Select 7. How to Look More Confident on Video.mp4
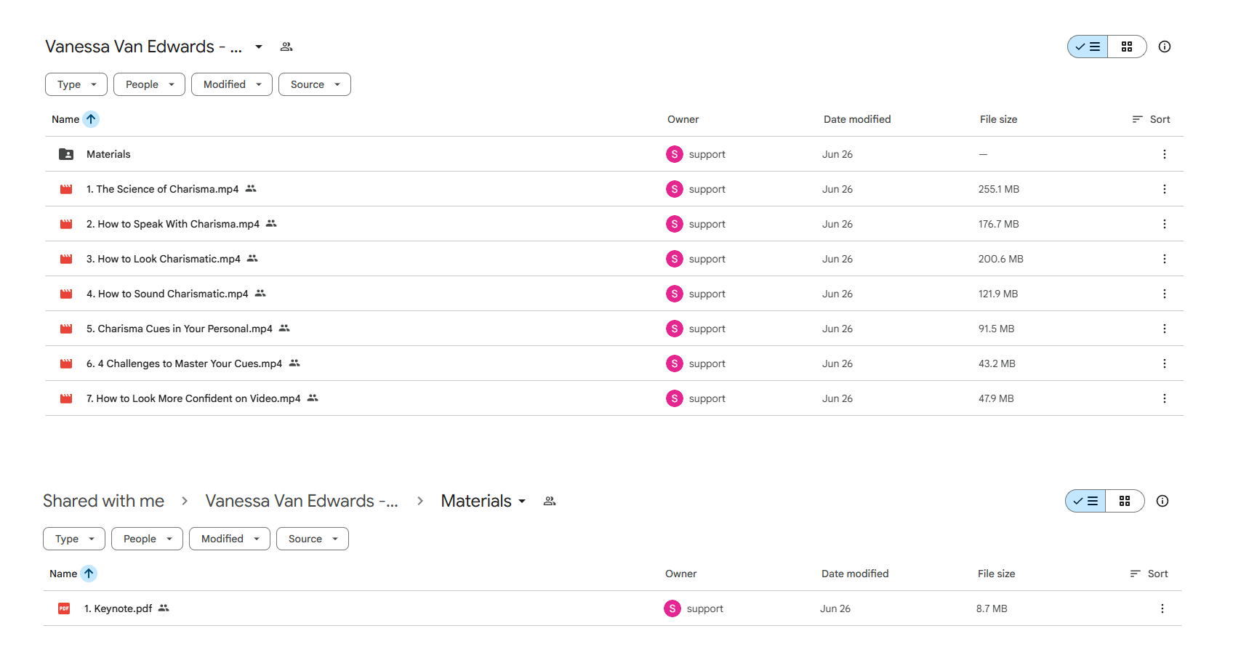 coord(193,398)
